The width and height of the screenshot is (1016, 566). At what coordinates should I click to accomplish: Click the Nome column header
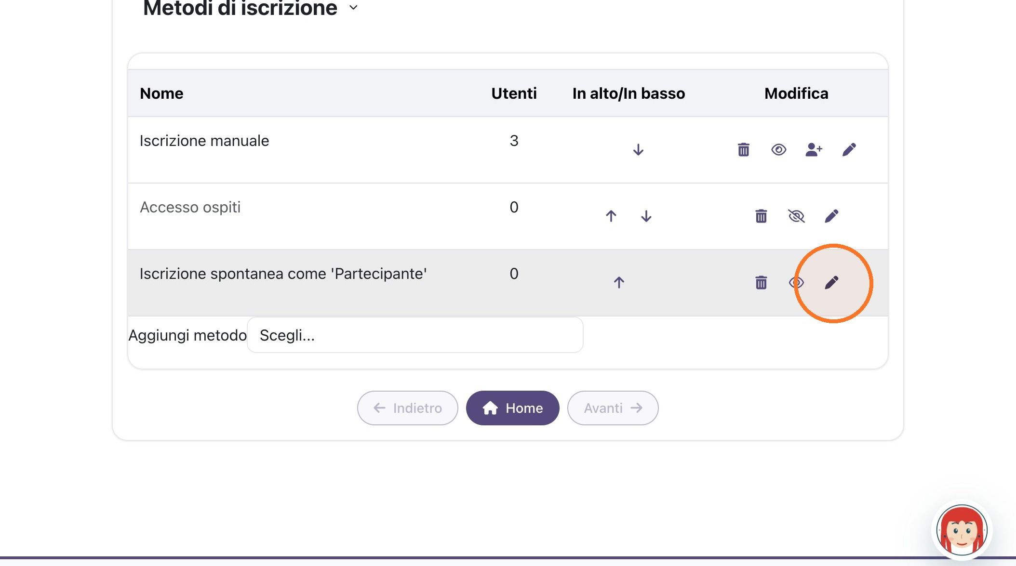coord(161,93)
